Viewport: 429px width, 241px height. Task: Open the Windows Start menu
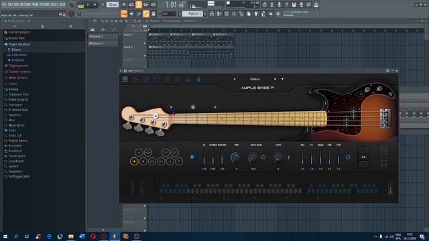tap(5, 236)
